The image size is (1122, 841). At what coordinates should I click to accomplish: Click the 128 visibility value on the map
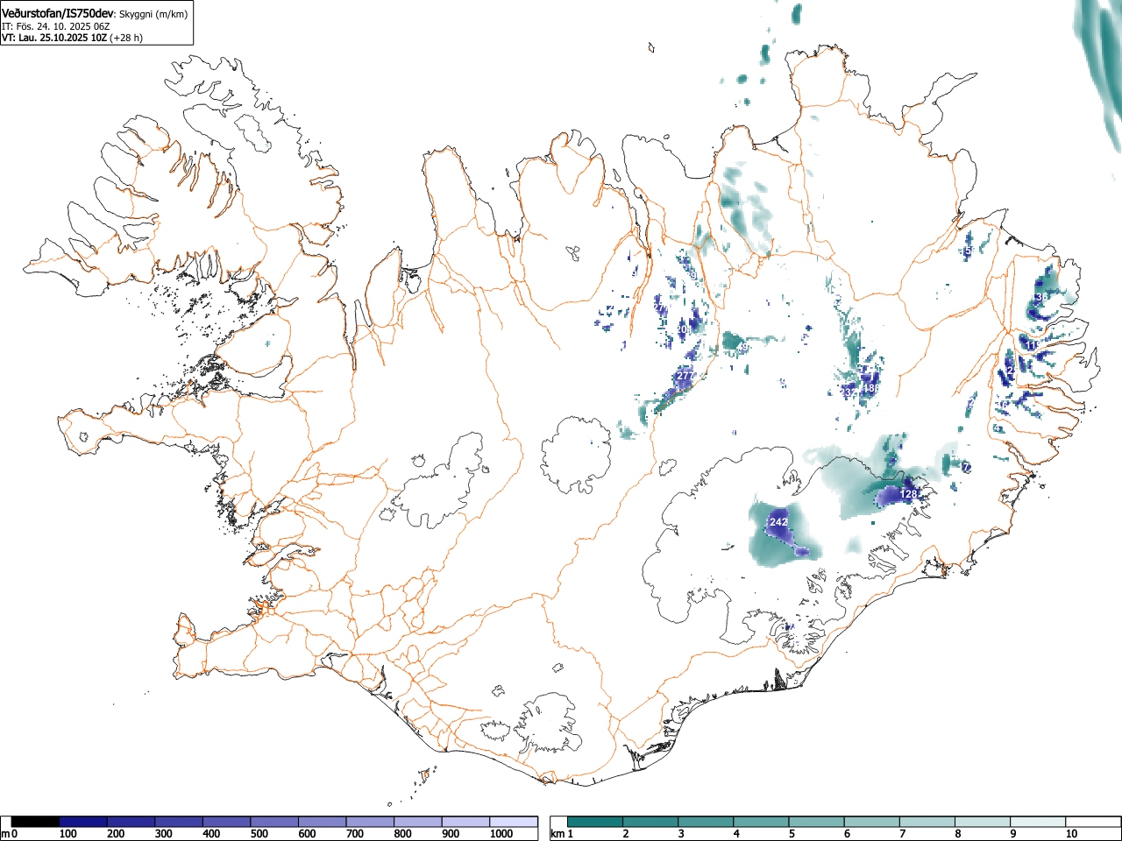point(909,494)
